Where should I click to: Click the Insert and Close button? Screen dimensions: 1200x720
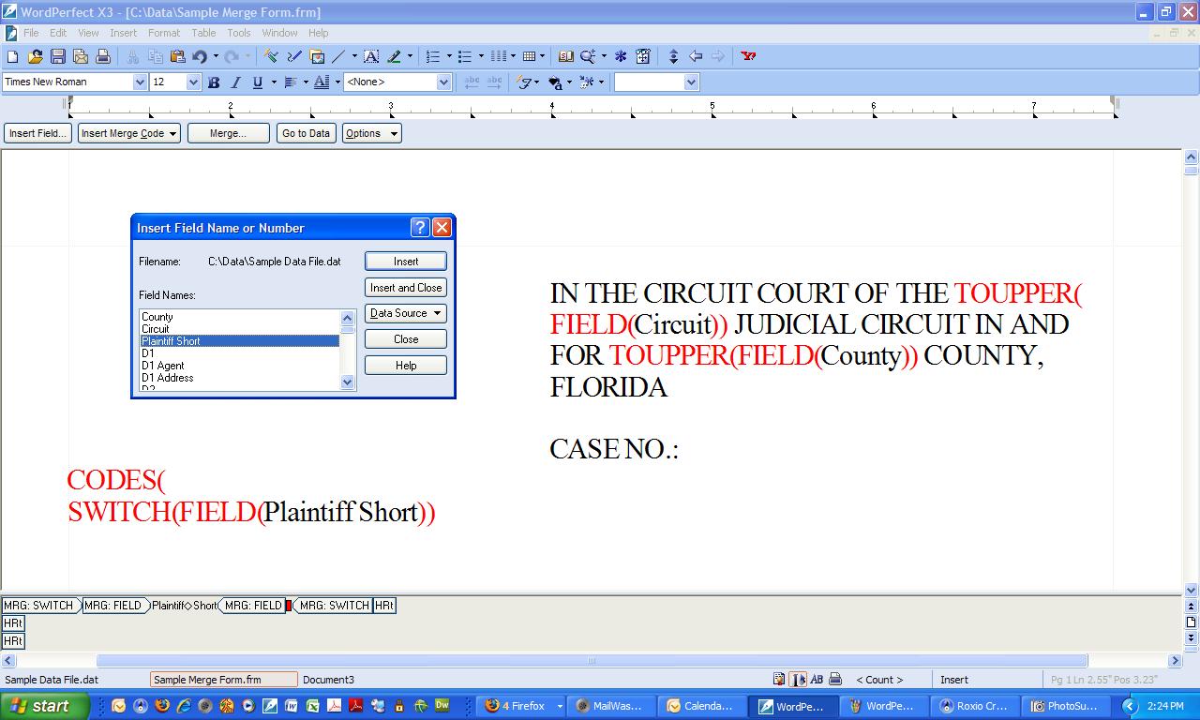405,288
